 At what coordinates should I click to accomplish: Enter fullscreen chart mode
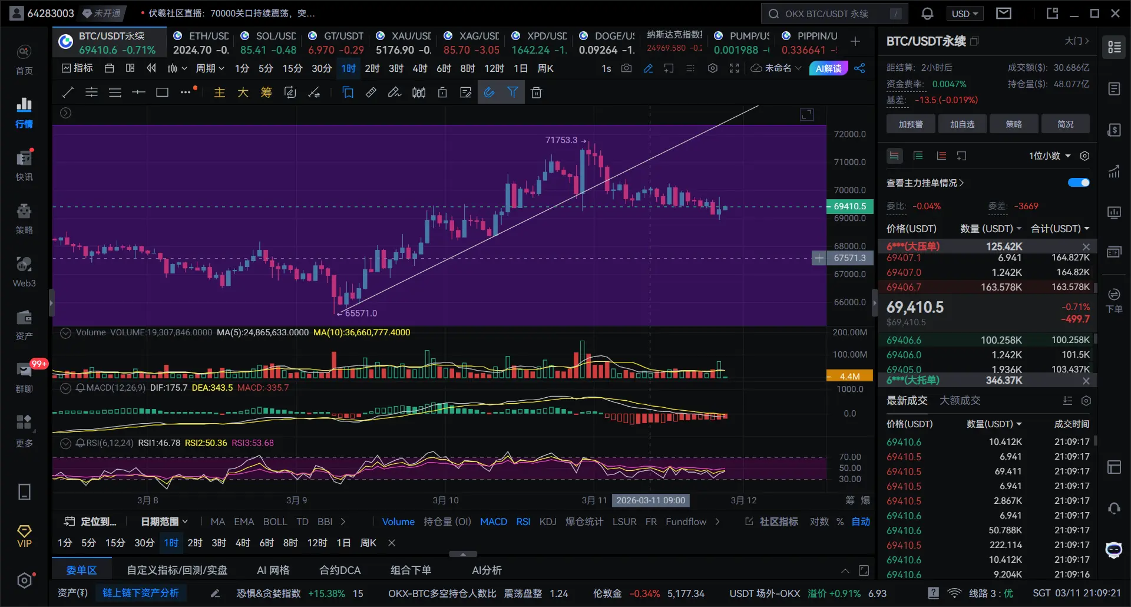click(734, 68)
